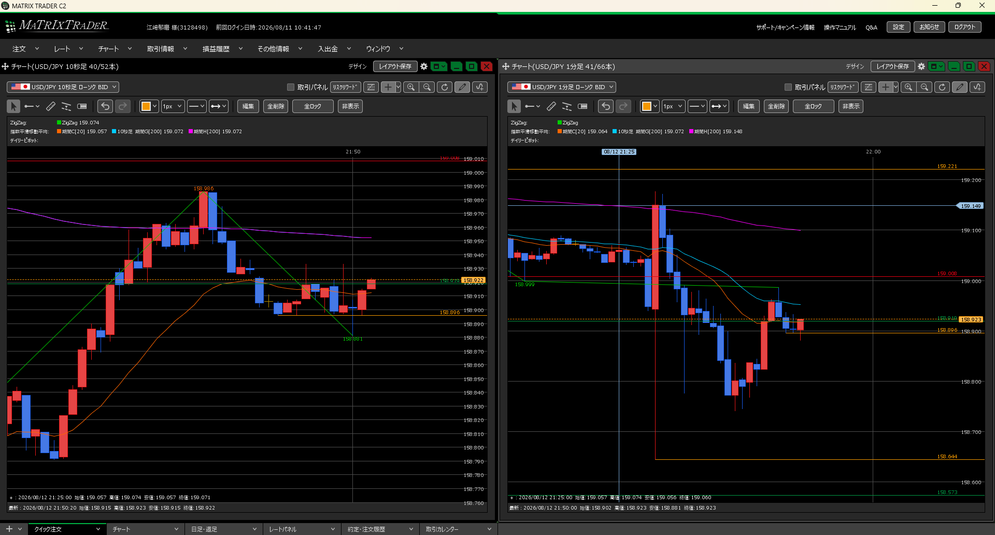Click レイアウト保存 in 10秒足 chart window
The image size is (995, 535).
pyautogui.click(x=395, y=66)
